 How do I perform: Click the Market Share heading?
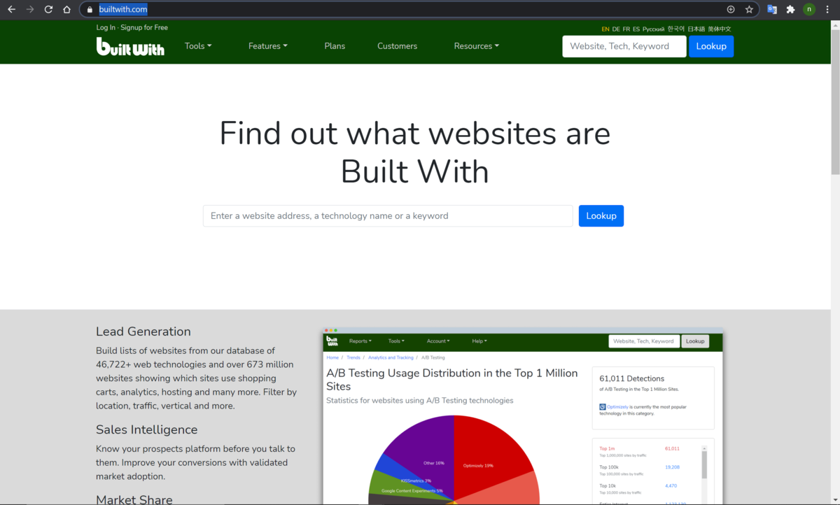(134, 499)
